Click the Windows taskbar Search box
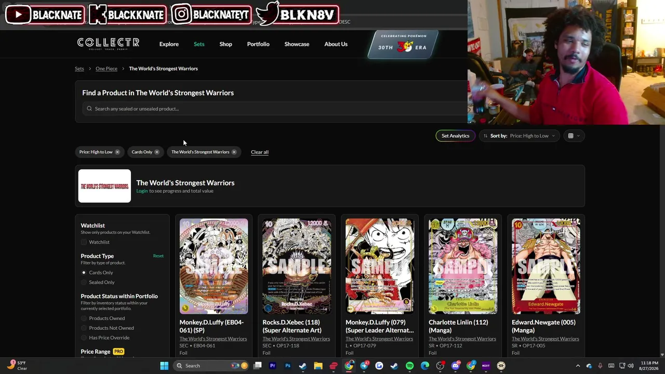The width and height of the screenshot is (665, 374). coord(210,366)
